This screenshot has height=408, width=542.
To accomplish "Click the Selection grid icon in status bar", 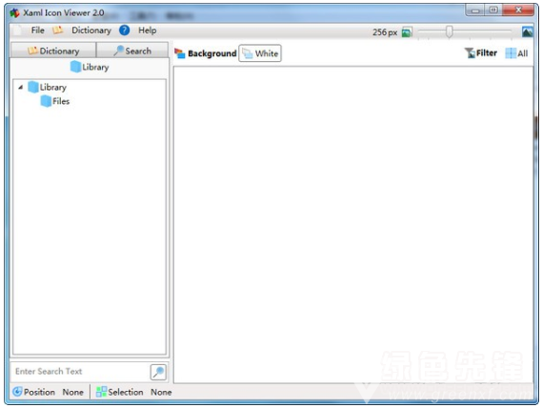I will pyautogui.click(x=101, y=392).
